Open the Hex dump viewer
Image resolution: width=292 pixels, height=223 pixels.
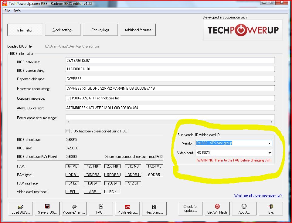[x=154, y=208]
